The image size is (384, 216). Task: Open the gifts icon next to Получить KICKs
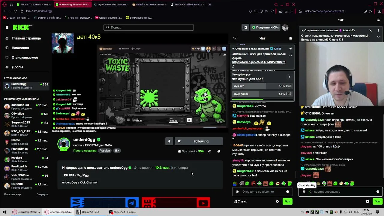(245, 27)
